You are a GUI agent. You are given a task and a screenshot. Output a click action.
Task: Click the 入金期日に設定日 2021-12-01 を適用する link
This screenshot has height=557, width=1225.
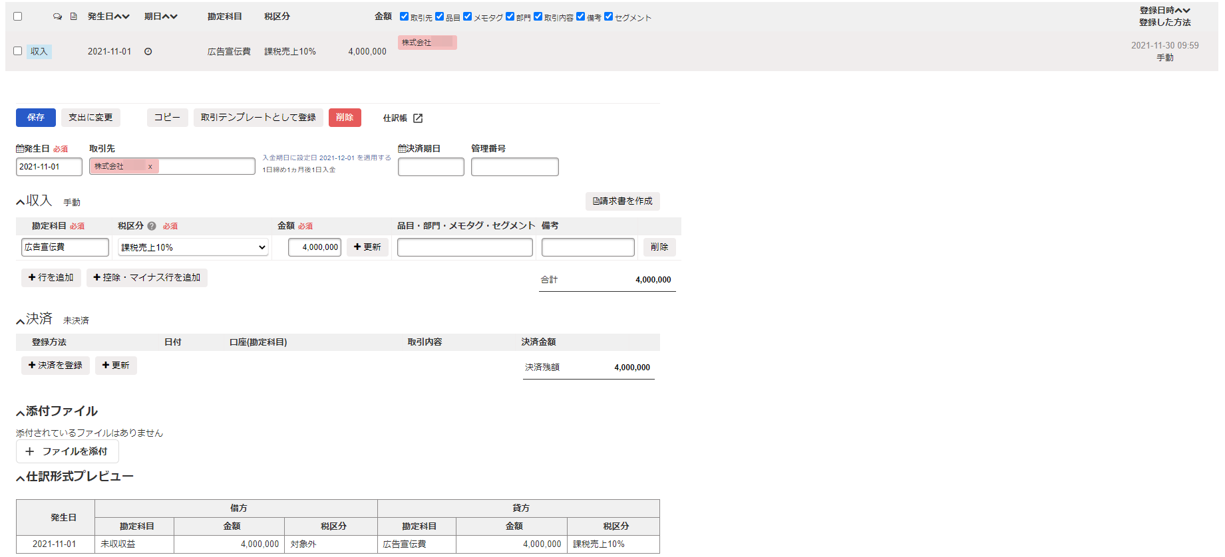click(x=327, y=158)
